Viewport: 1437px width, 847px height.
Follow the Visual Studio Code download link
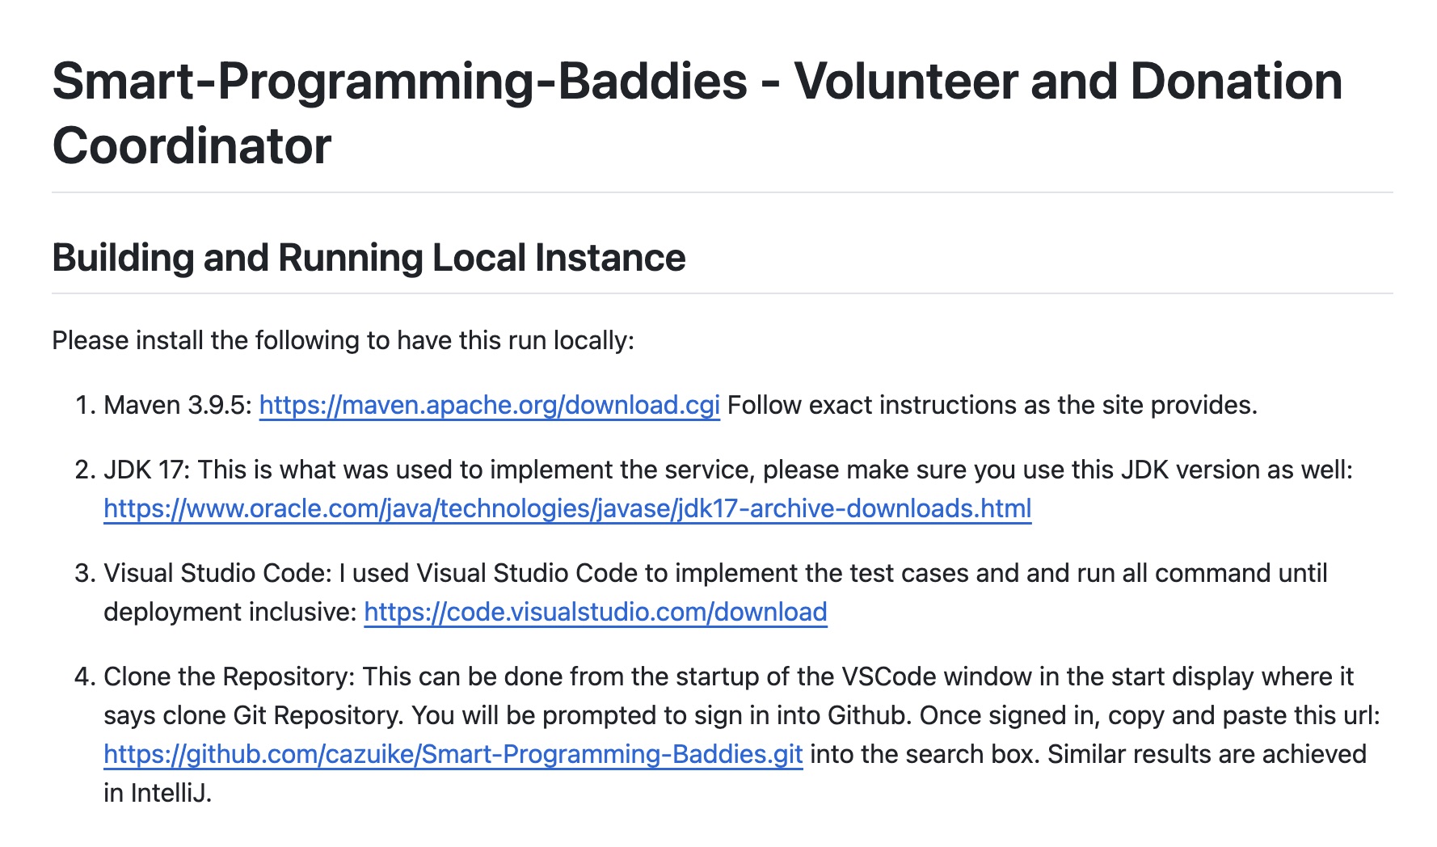(596, 612)
